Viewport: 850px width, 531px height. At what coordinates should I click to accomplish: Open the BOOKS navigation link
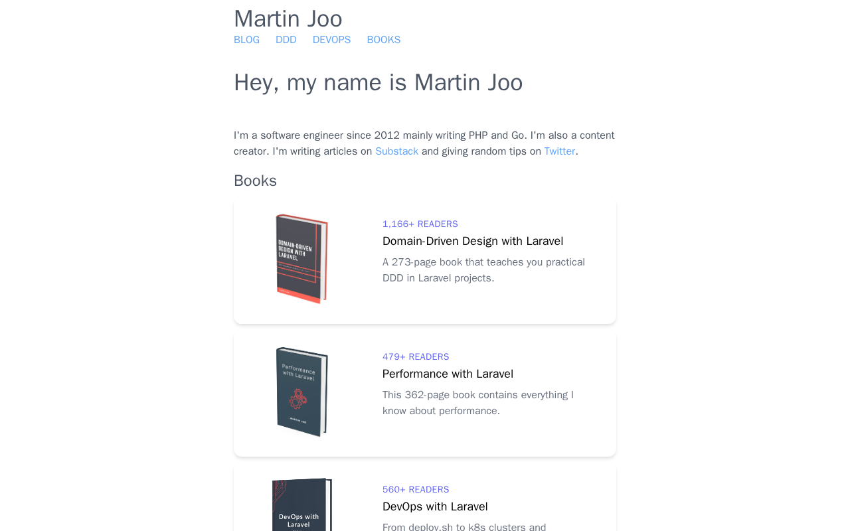click(384, 40)
